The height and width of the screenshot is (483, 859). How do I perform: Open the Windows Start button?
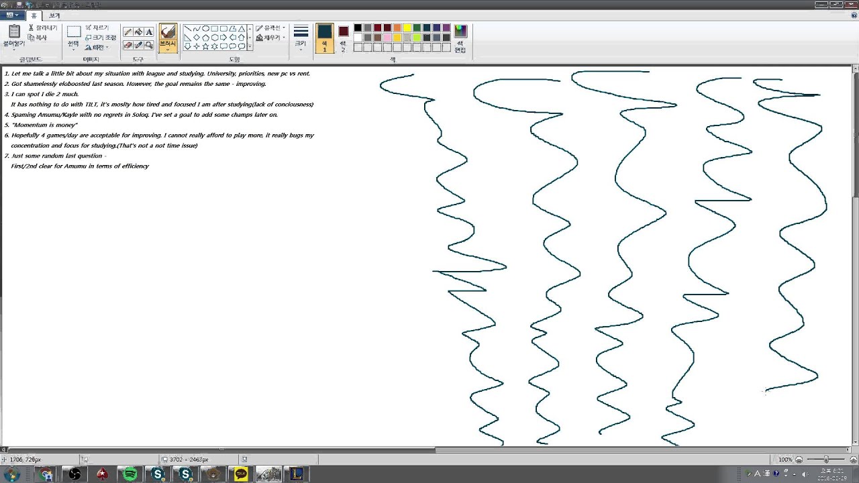[11, 474]
